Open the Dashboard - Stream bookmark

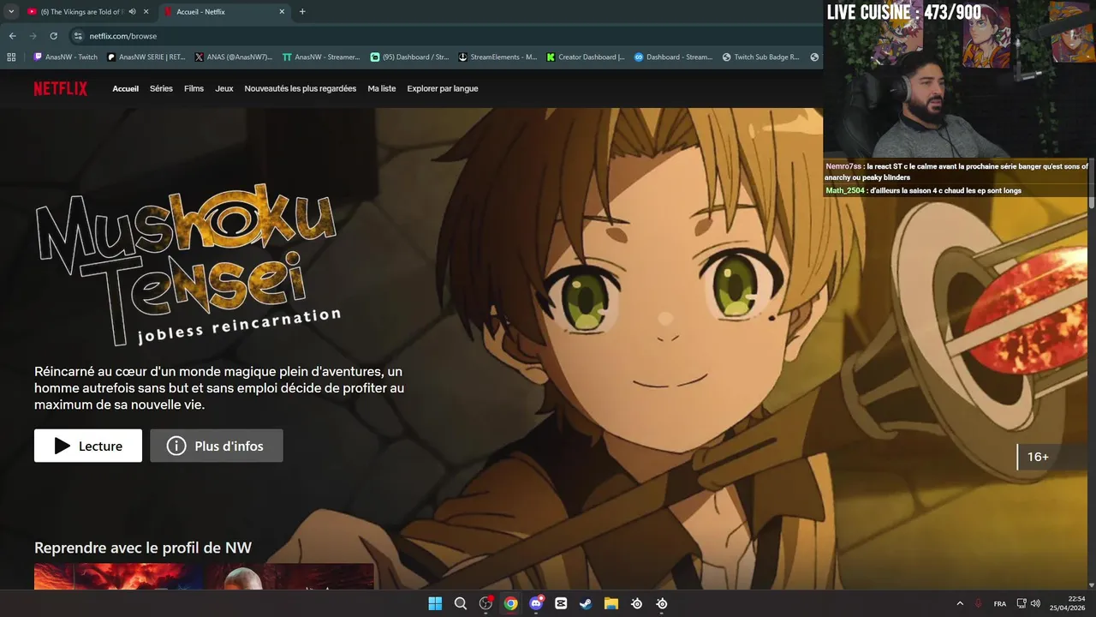pyautogui.click(x=673, y=57)
